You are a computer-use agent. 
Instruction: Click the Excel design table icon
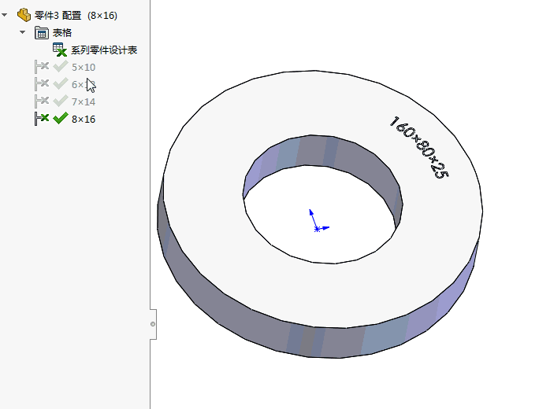point(60,50)
